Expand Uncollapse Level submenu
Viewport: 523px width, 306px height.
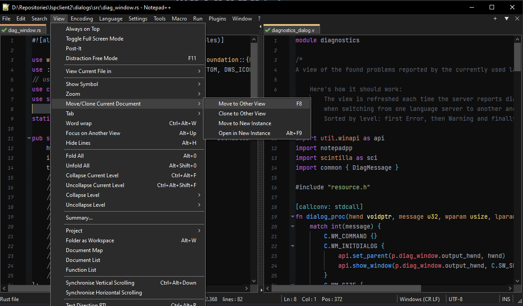tap(128, 204)
